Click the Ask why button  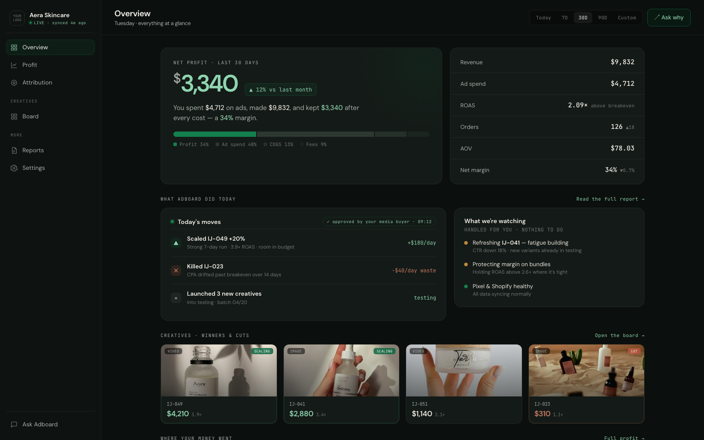(669, 18)
